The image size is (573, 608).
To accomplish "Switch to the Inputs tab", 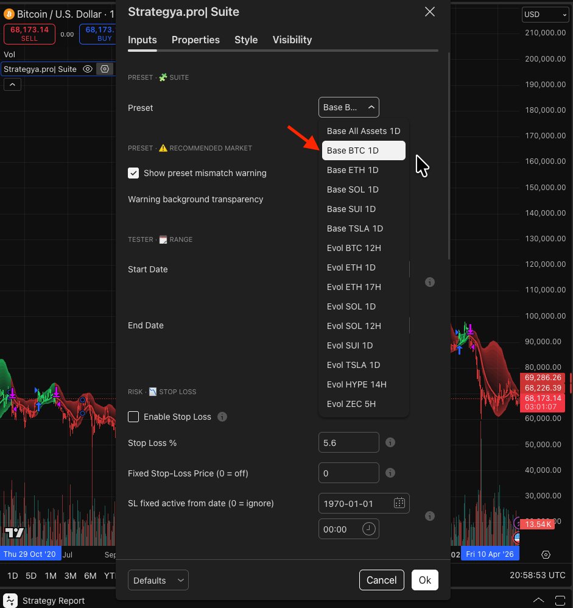I will pos(142,40).
